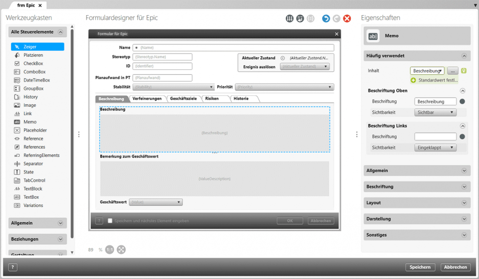The image size is (479, 279).
Task: Click the Aktueller Zustand radio indicator
Action: click(283, 58)
